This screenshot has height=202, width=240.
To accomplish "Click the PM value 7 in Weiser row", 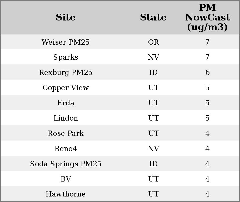I will tap(207, 42).
